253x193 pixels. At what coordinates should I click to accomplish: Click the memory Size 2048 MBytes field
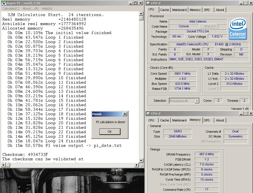pos(178,136)
